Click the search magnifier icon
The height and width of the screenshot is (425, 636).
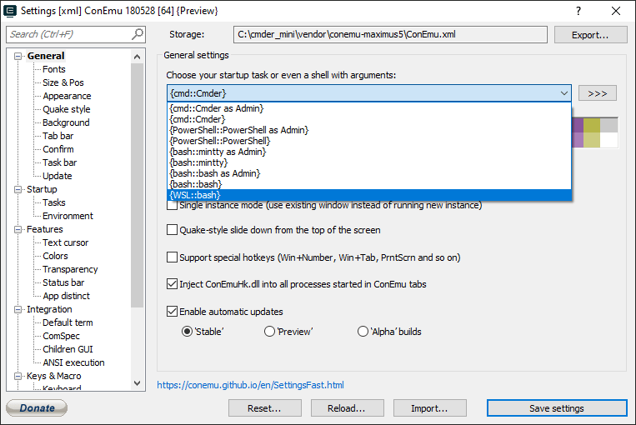[137, 34]
